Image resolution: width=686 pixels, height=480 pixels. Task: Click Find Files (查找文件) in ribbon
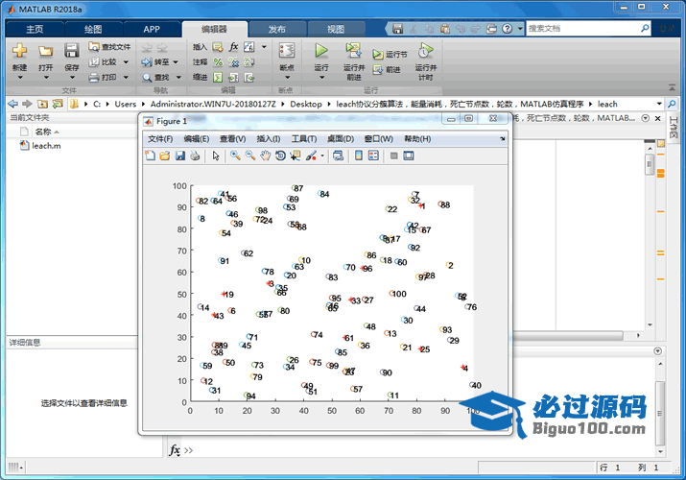[109, 46]
